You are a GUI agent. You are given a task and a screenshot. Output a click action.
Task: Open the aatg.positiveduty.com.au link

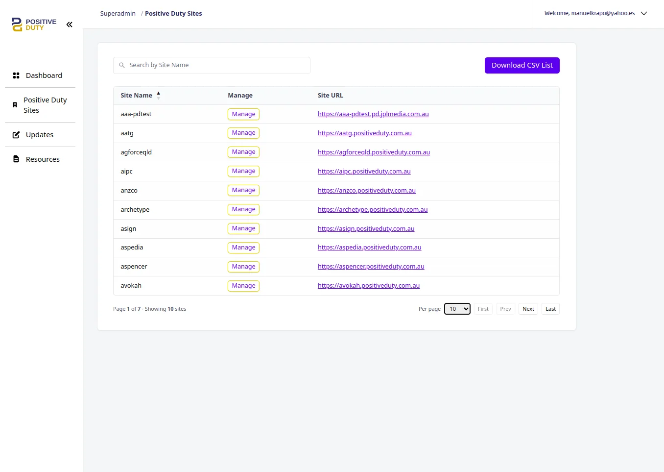pos(364,133)
